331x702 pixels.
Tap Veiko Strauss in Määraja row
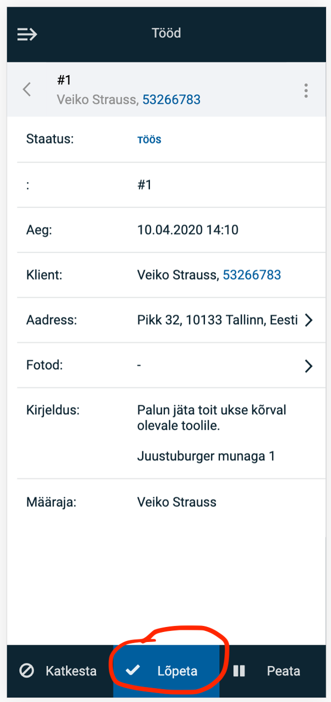click(x=177, y=503)
